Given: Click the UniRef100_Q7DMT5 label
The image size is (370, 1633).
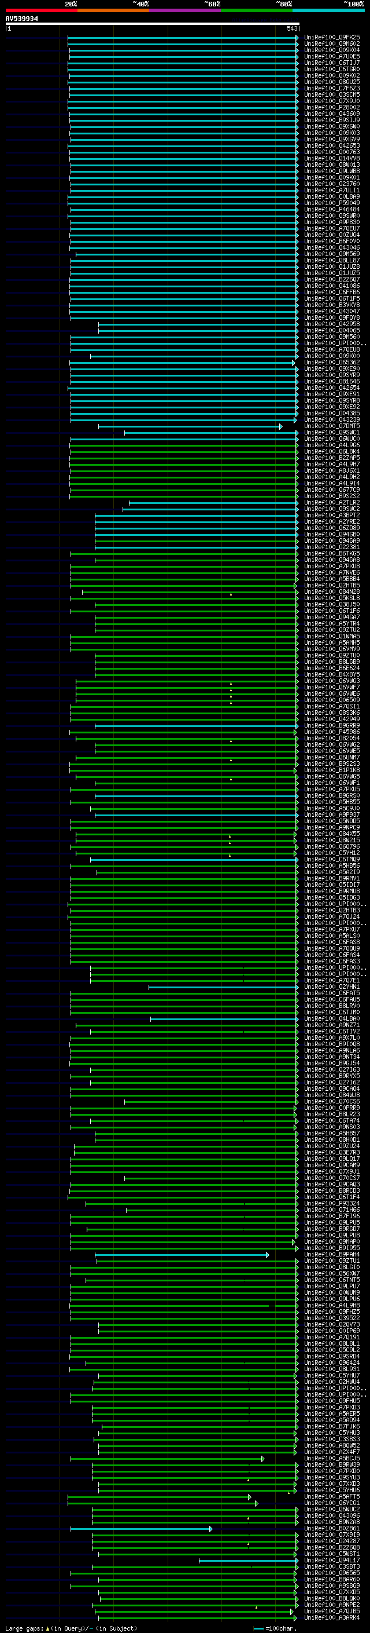Looking at the screenshot, I should pyautogui.click(x=332, y=426).
